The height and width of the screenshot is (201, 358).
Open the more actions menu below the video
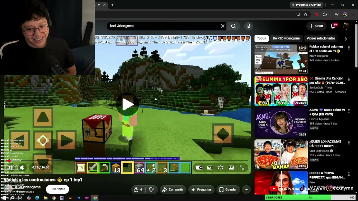(246, 190)
